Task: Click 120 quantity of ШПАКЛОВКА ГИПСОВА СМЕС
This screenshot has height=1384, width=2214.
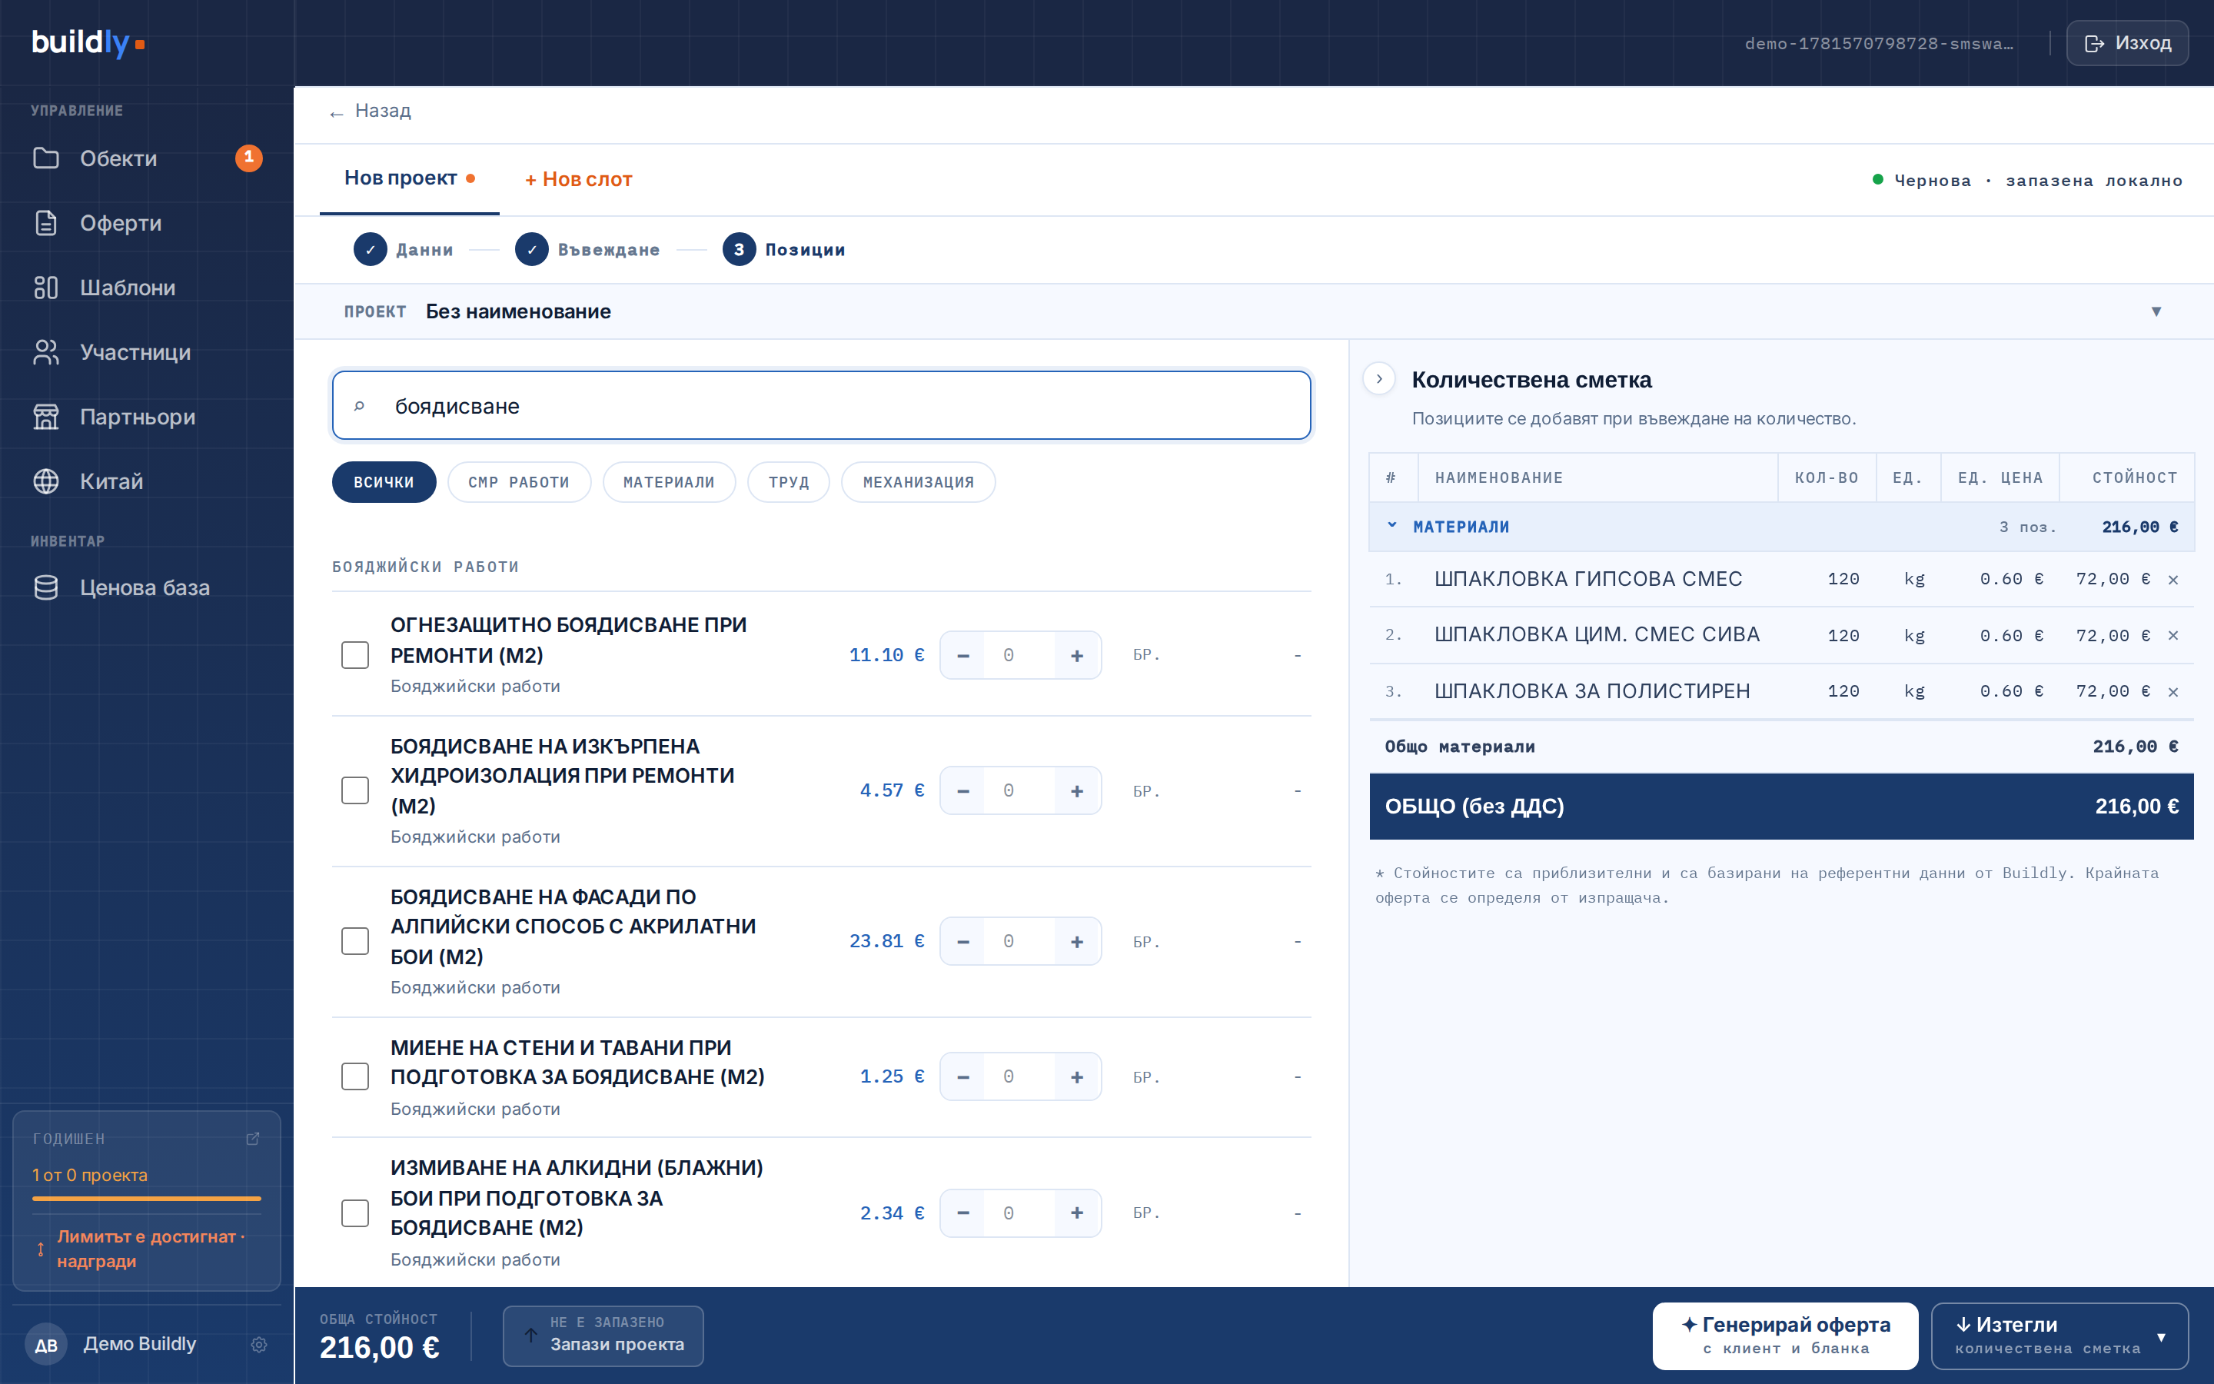Action: point(1843,580)
